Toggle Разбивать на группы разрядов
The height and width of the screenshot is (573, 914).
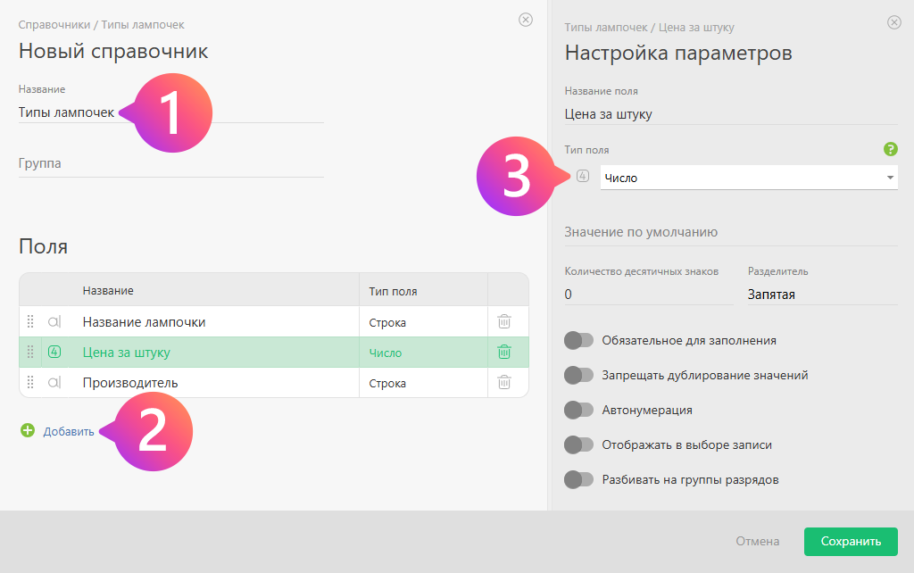pos(578,479)
